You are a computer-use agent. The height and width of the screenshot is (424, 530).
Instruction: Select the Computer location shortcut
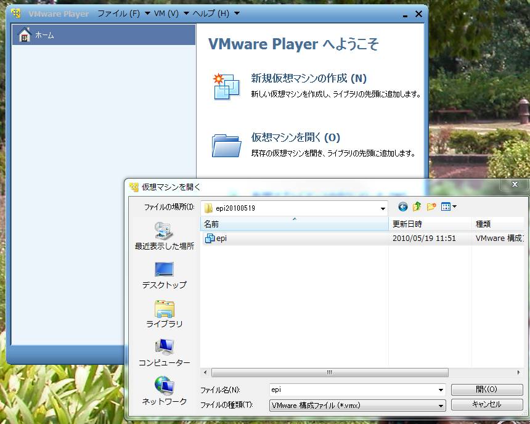[x=165, y=353]
